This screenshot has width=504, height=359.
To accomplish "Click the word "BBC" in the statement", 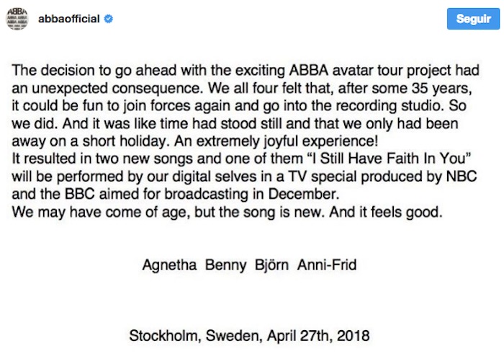I will tap(80, 192).
